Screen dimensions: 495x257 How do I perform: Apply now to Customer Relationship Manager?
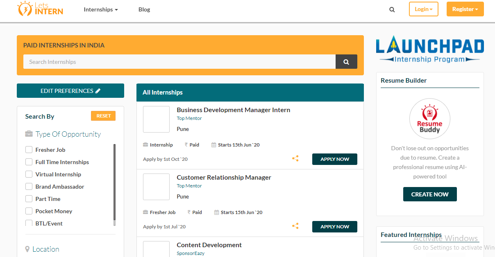point(335,227)
